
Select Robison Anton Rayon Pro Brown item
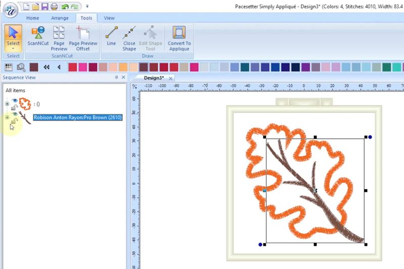(x=78, y=118)
